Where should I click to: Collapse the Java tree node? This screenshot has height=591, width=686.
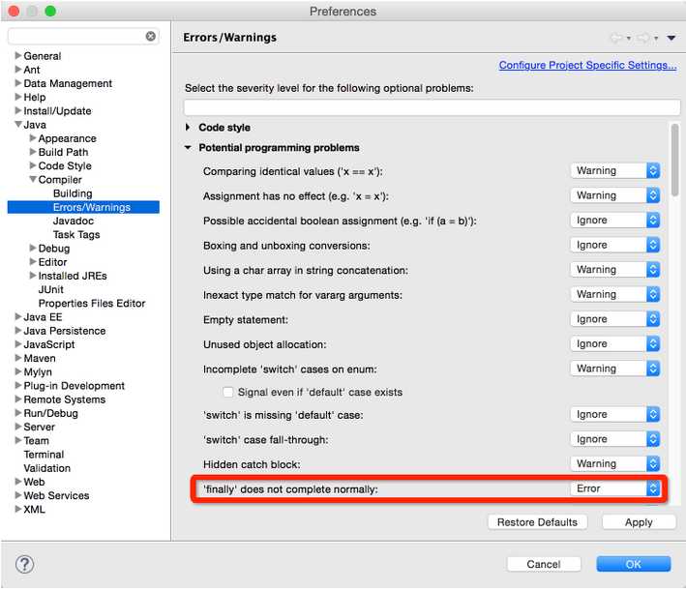point(18,125)
